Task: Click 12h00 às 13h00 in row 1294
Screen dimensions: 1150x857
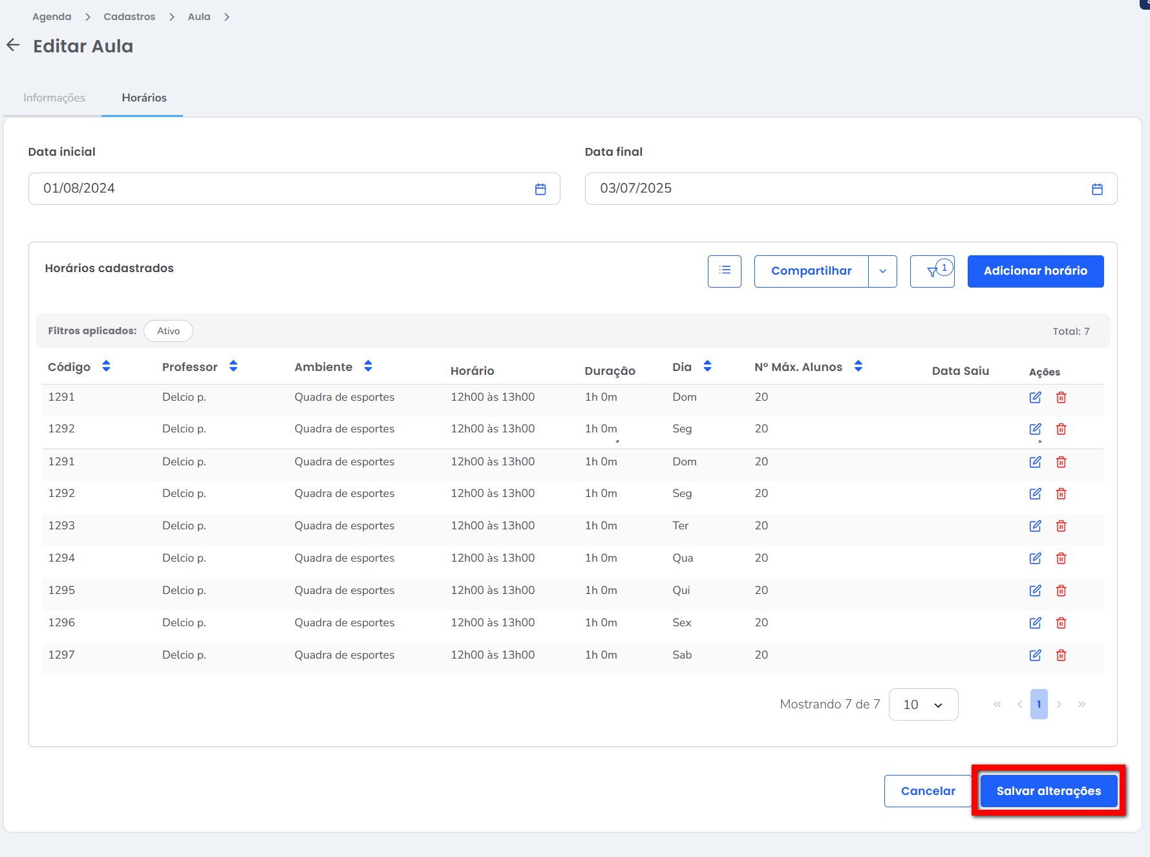Action: (493, 558)
